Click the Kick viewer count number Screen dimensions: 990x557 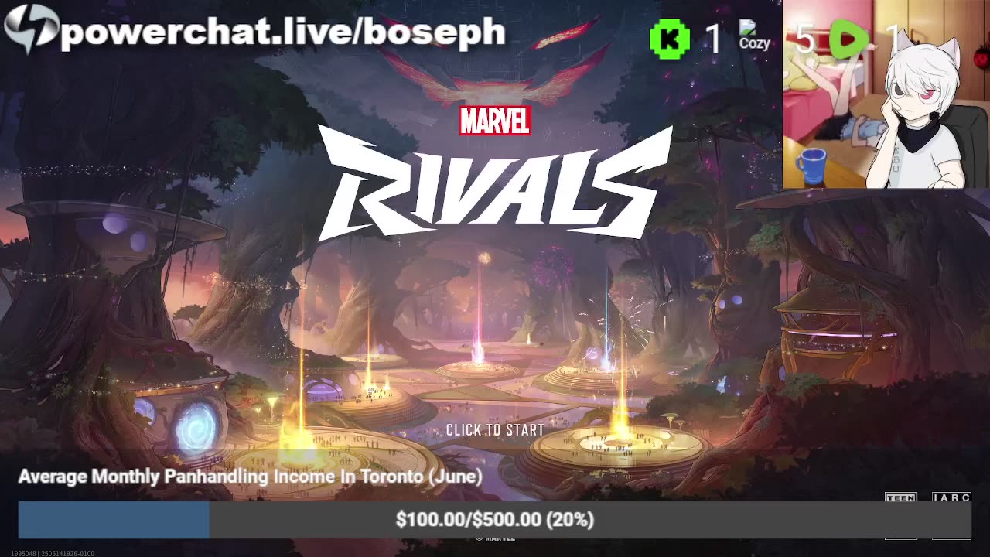click(x=713, y=39)
